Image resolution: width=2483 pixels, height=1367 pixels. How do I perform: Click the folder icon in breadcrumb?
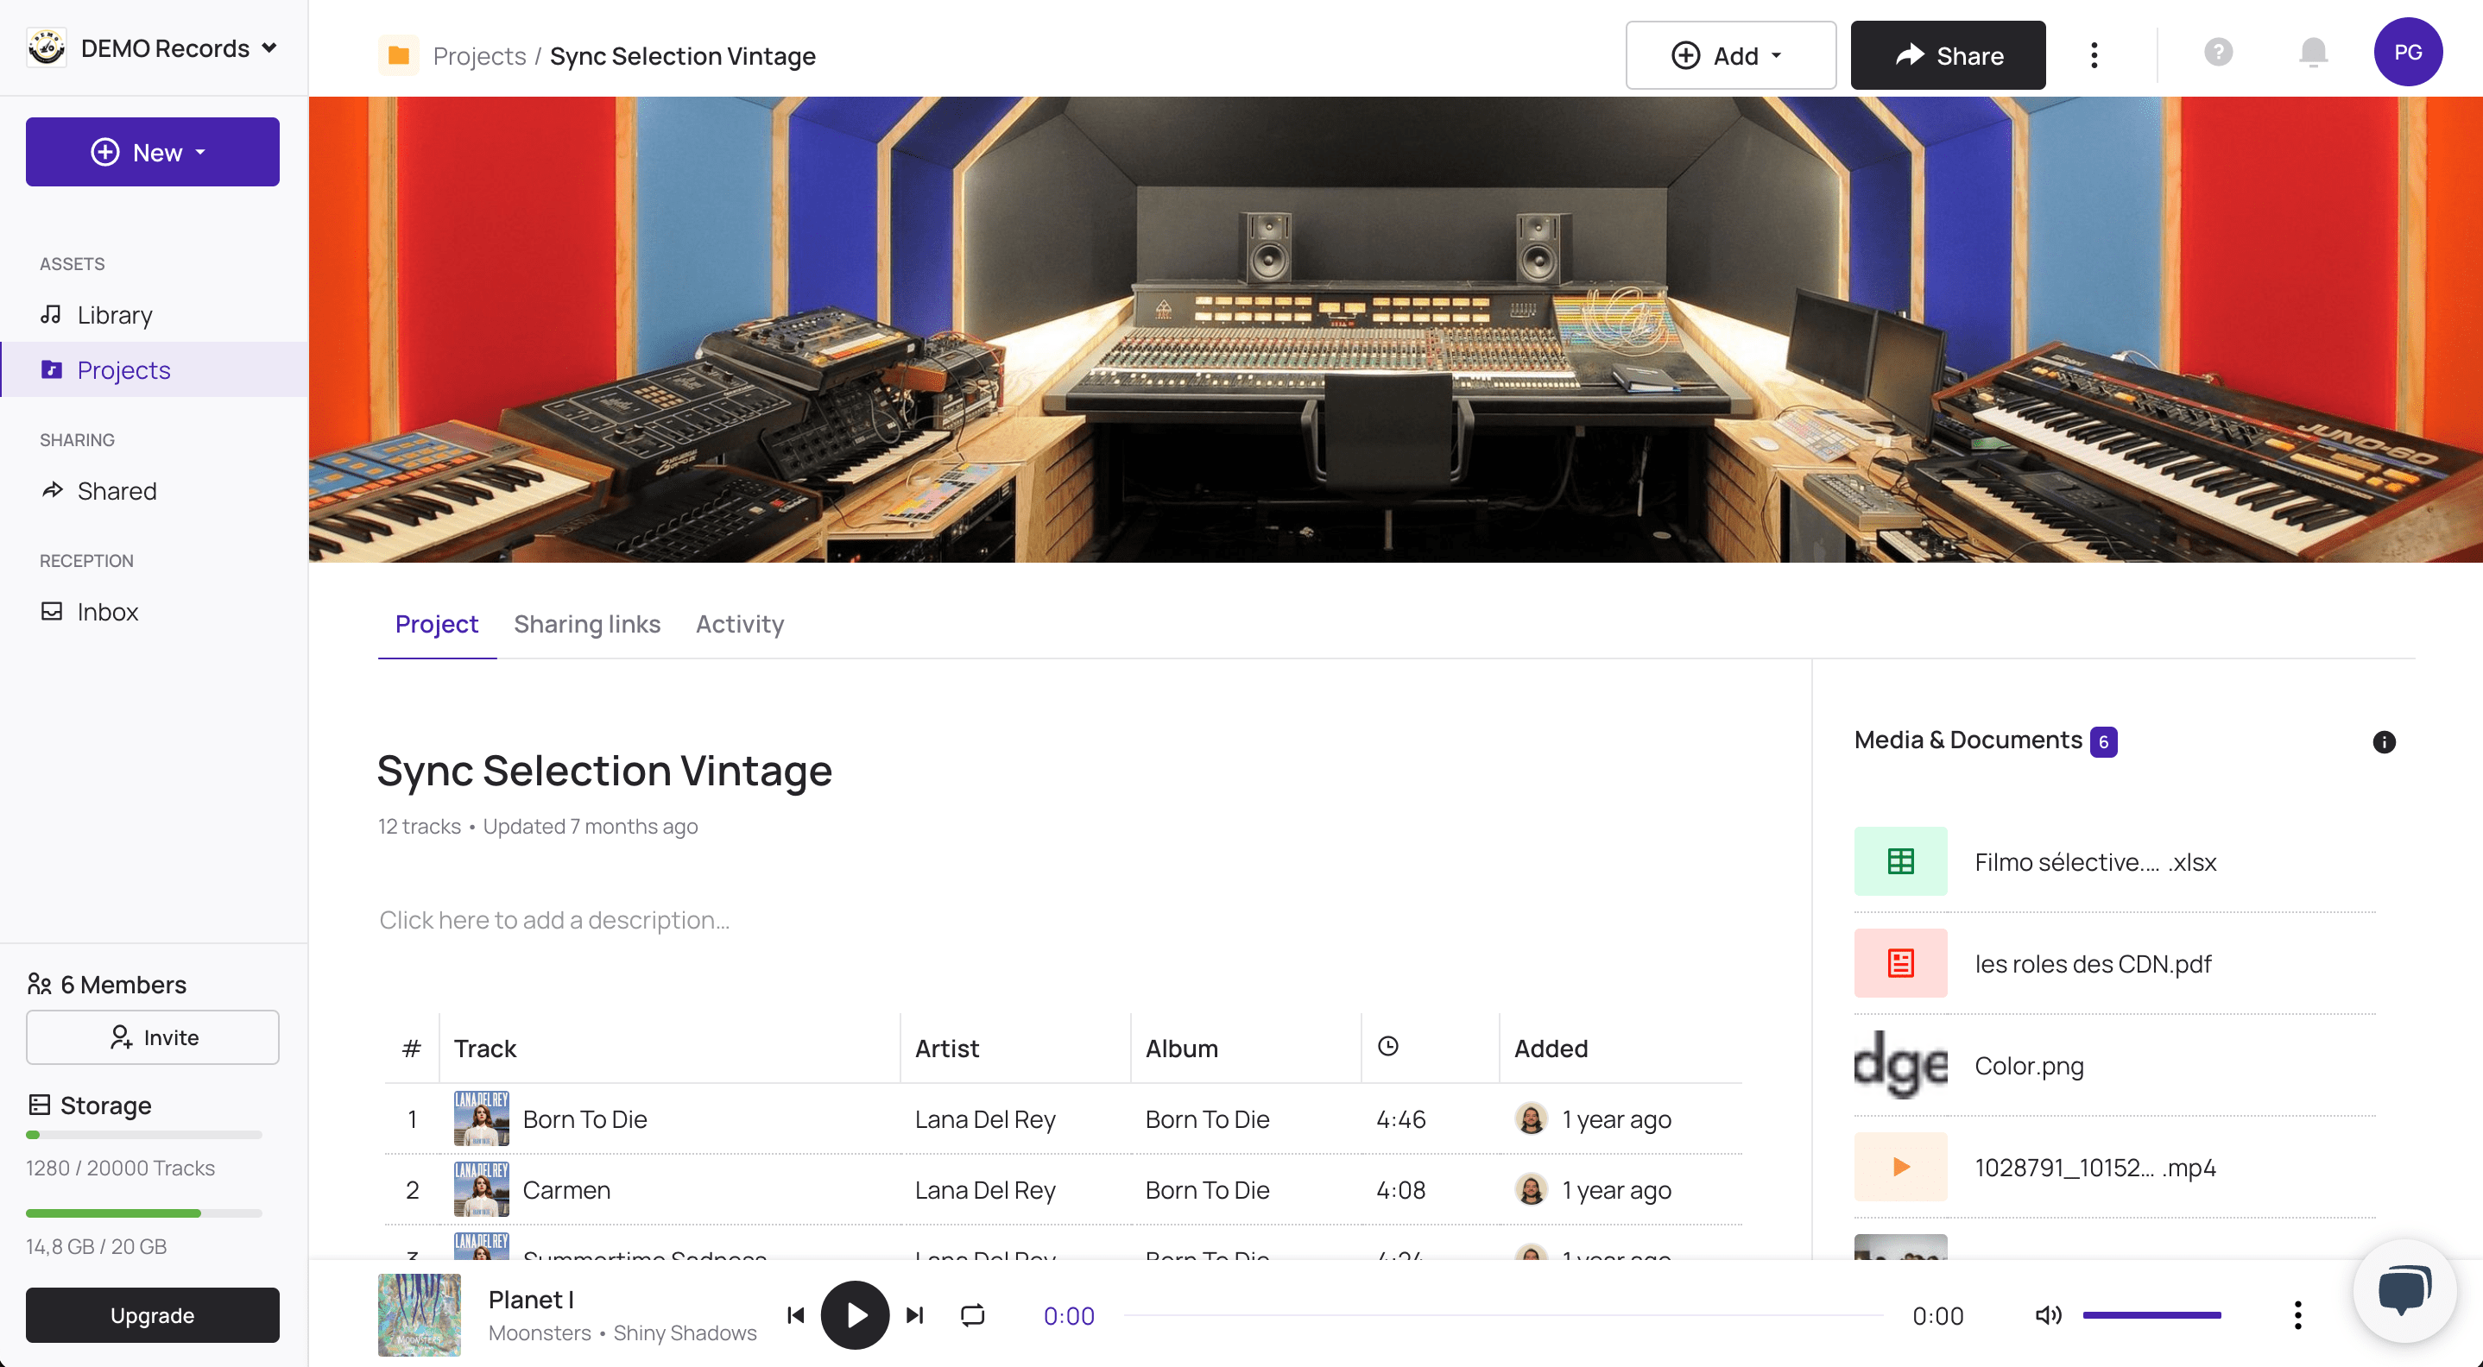[x=398, y=56]
